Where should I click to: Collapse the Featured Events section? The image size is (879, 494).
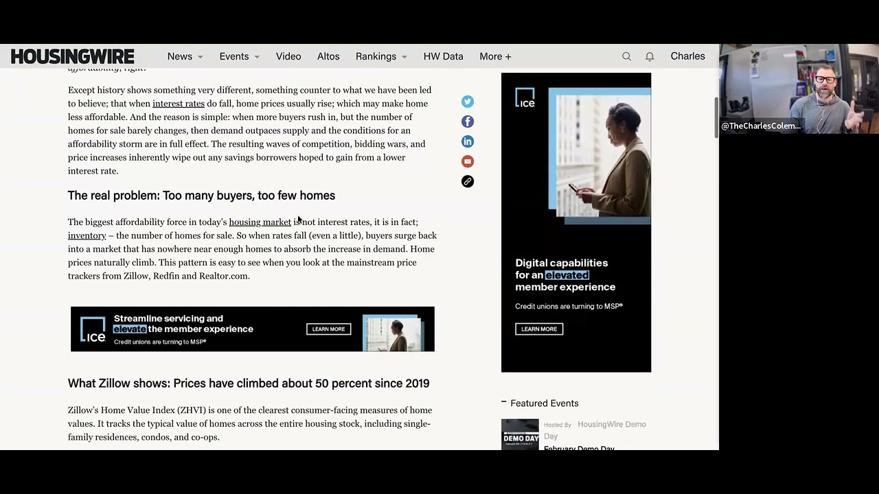click(504, 403)
